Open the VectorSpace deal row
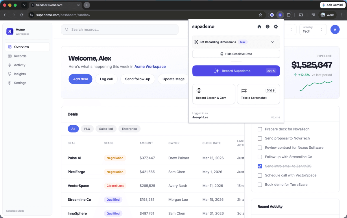Image resolution: width=347 pixels, height=218 pixels. point(153,186)
